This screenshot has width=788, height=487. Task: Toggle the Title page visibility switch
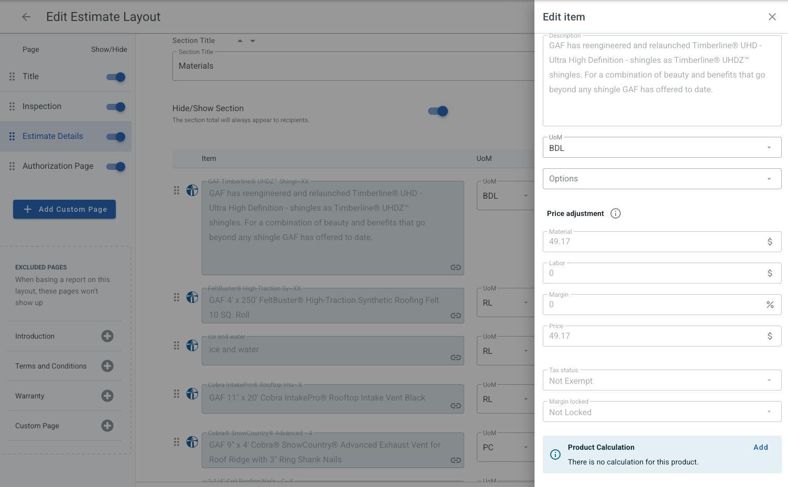(x=116, y=77)
